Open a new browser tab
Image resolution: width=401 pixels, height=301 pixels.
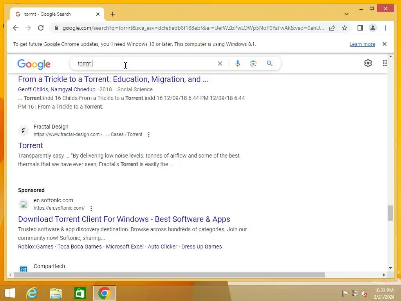pos(113,14)
